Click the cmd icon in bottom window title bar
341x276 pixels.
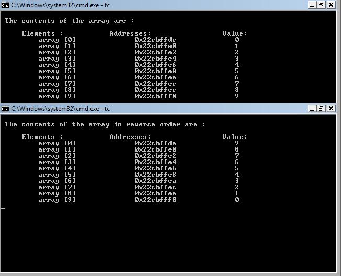[5, 109]
